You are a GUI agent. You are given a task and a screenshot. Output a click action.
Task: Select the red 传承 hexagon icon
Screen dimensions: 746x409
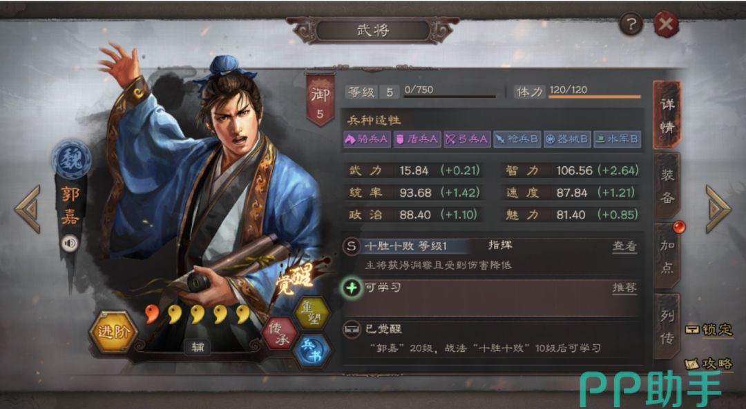point(280,333)
